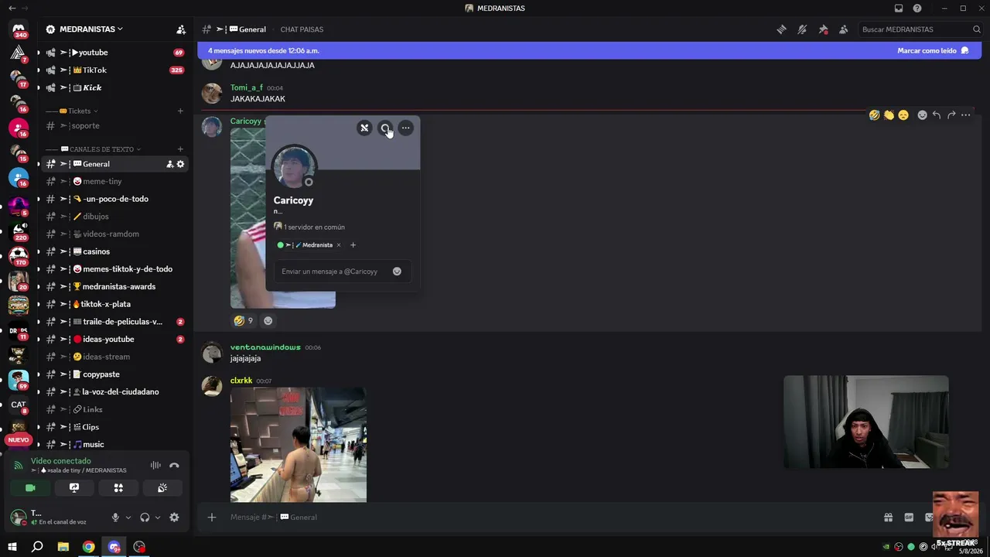Open attachment plus button in message bar
The height and width of the screenshot is (557, 990).
[212, 518]
